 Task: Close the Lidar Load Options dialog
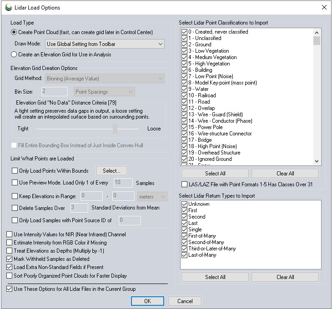click(x=324, y=7)
